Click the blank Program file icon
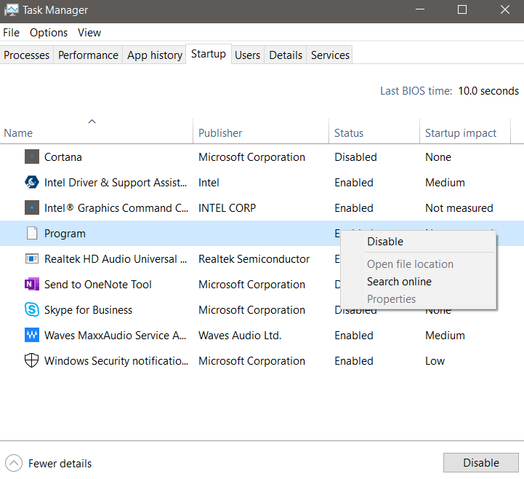Screen dimensions: 524x479 pyautogui.click(x=32, y=233)
